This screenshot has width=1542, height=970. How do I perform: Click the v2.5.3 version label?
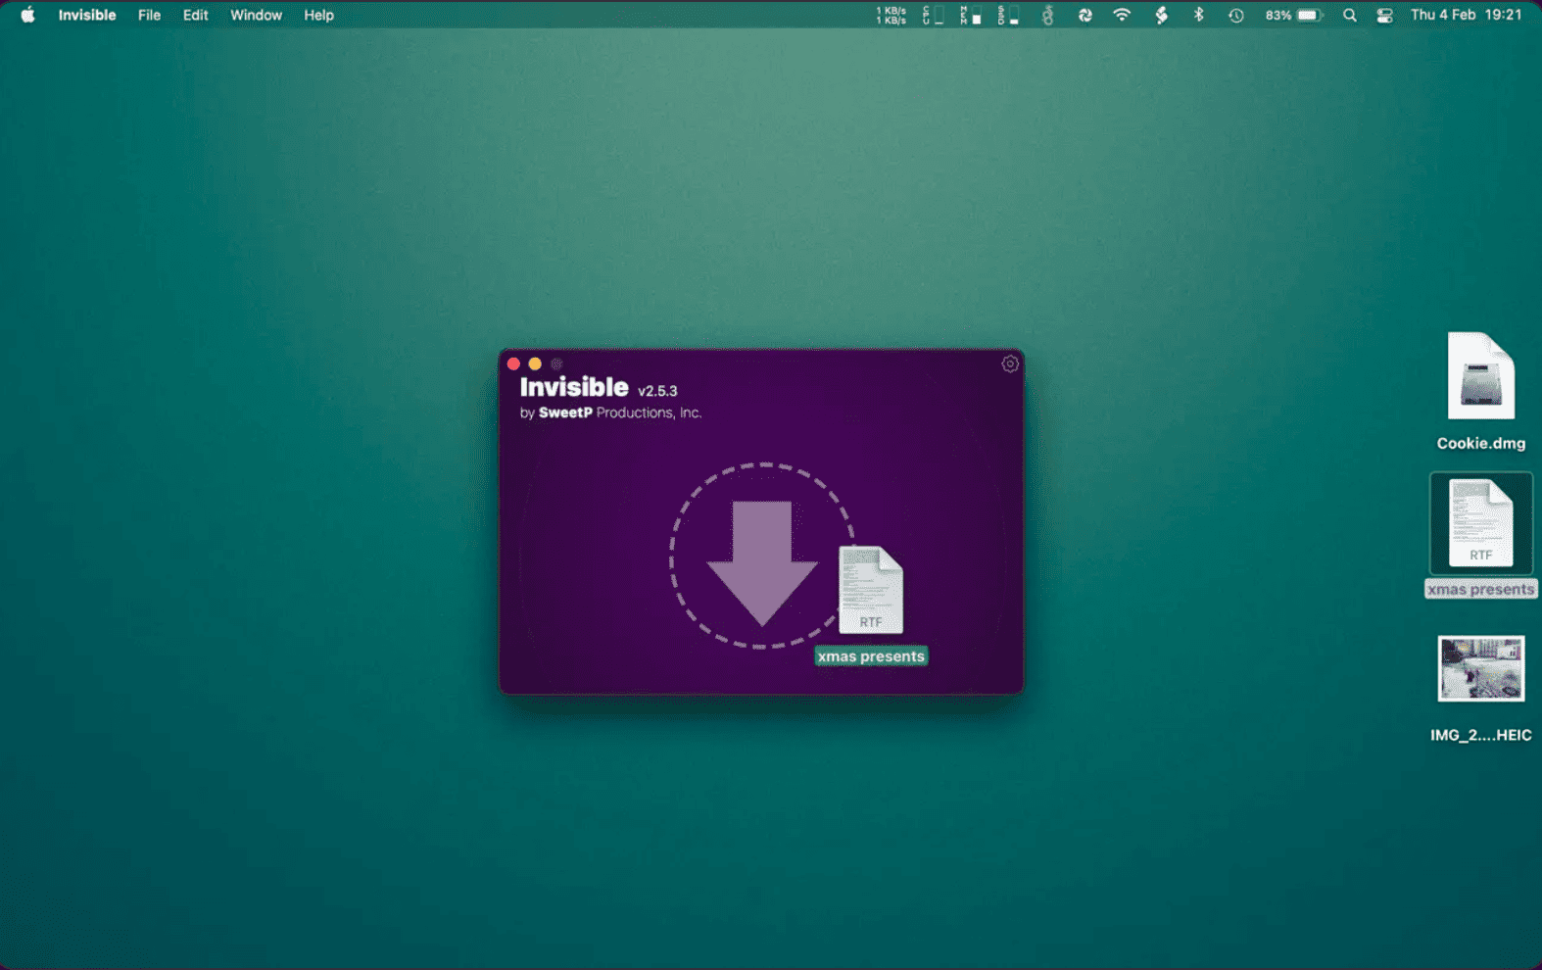[657, 391]
